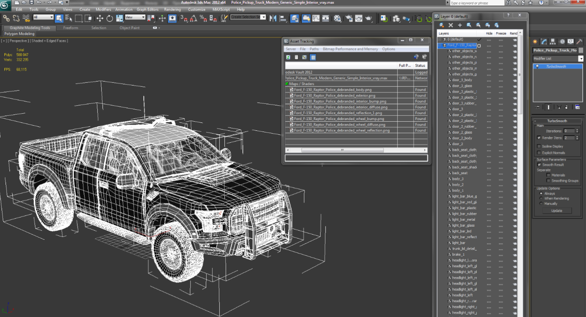
Task: Open reference coordinate system View dropdown
Action: (x=135, y=17)
